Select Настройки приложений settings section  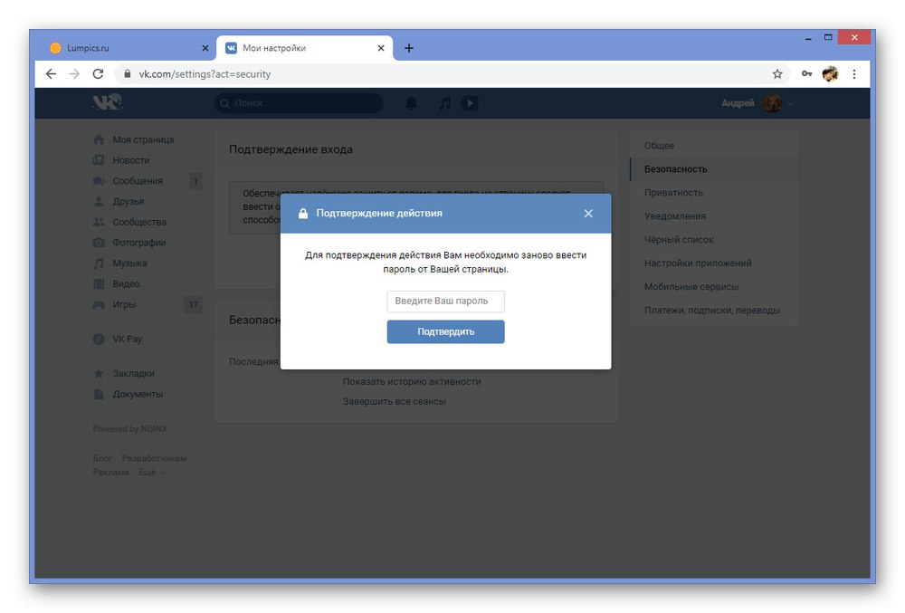click(x=715, y=263)
